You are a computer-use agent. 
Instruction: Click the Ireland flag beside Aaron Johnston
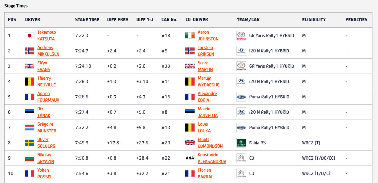(x=190, y=36)
